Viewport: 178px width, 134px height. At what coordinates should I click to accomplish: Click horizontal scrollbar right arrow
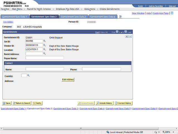(177, 128)
